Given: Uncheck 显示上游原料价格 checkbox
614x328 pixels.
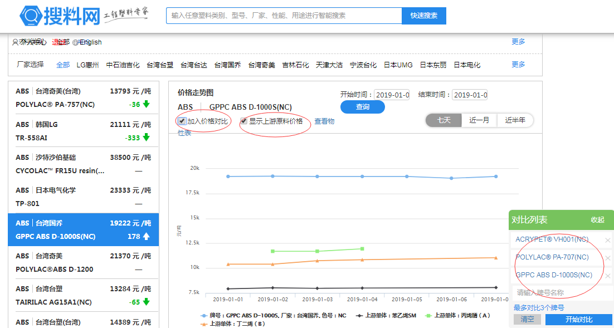Looking at the screenshot, I should click(x=244, y=121).
